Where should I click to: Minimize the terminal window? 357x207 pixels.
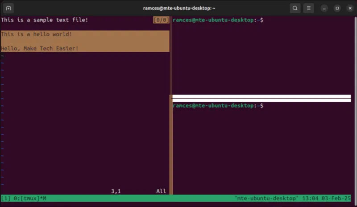(x=324, y=8)
